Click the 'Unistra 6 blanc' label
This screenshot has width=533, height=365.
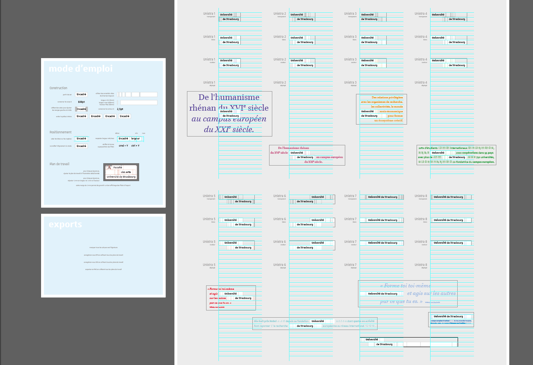(x=279, y=220)
